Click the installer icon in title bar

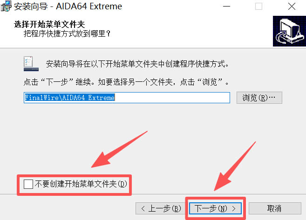point(6,6)
